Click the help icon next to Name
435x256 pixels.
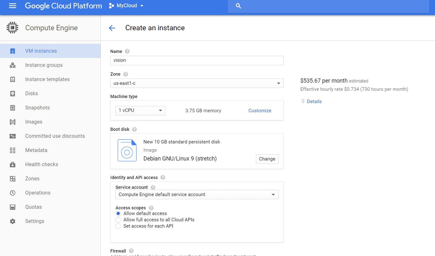click(x=127, y=51)
